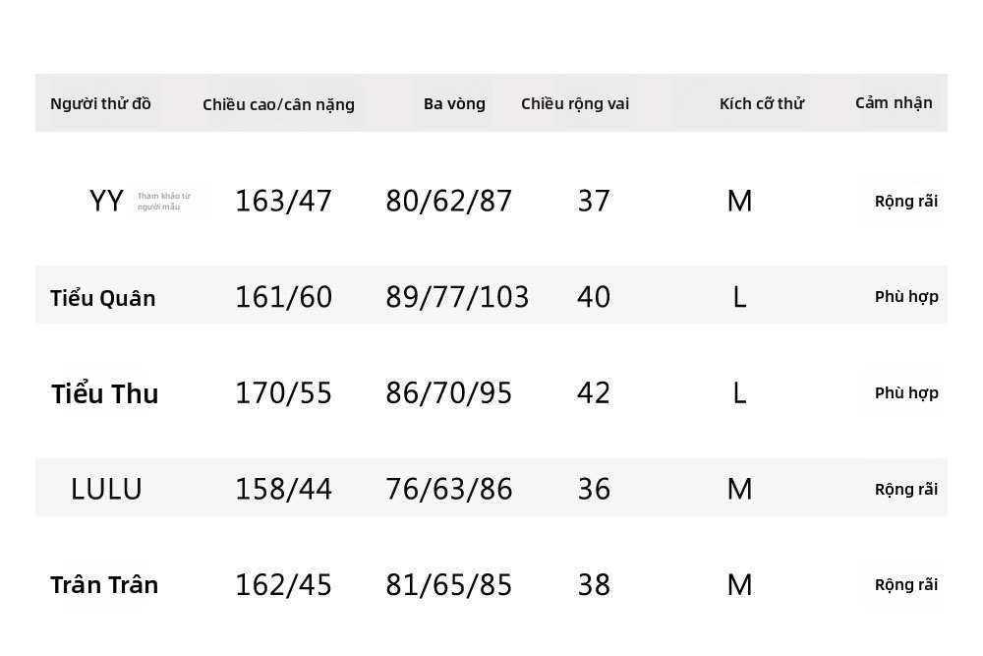Select the LULU row name
The image size is (983, 656).
tap(106, 489)
